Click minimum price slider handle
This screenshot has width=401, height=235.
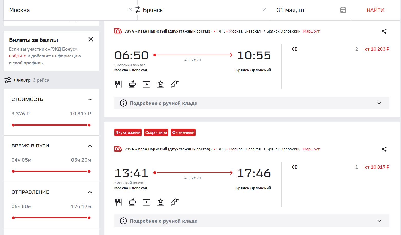(x=13, y=125)
